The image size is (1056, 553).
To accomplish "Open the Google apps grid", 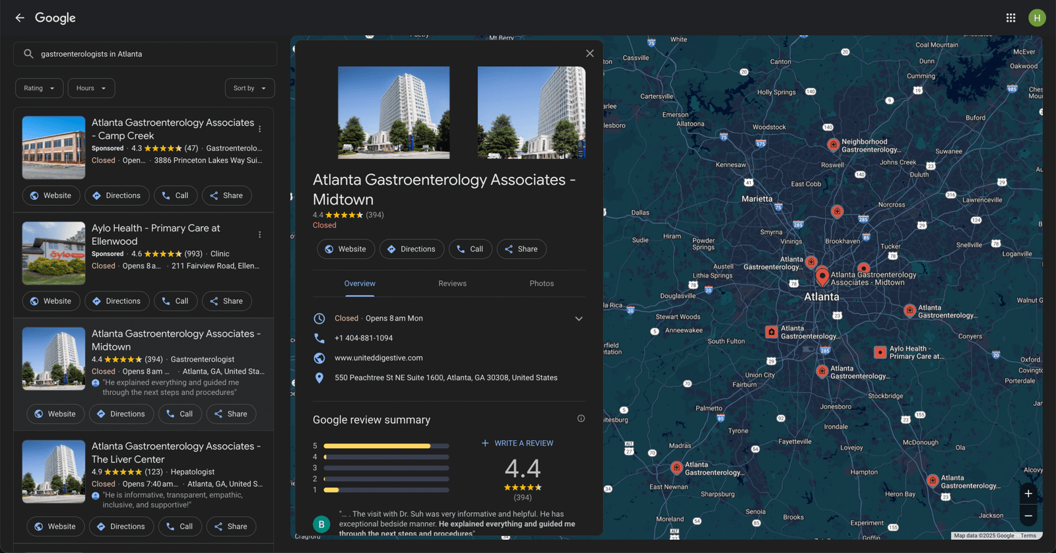I will [1010, 18].
